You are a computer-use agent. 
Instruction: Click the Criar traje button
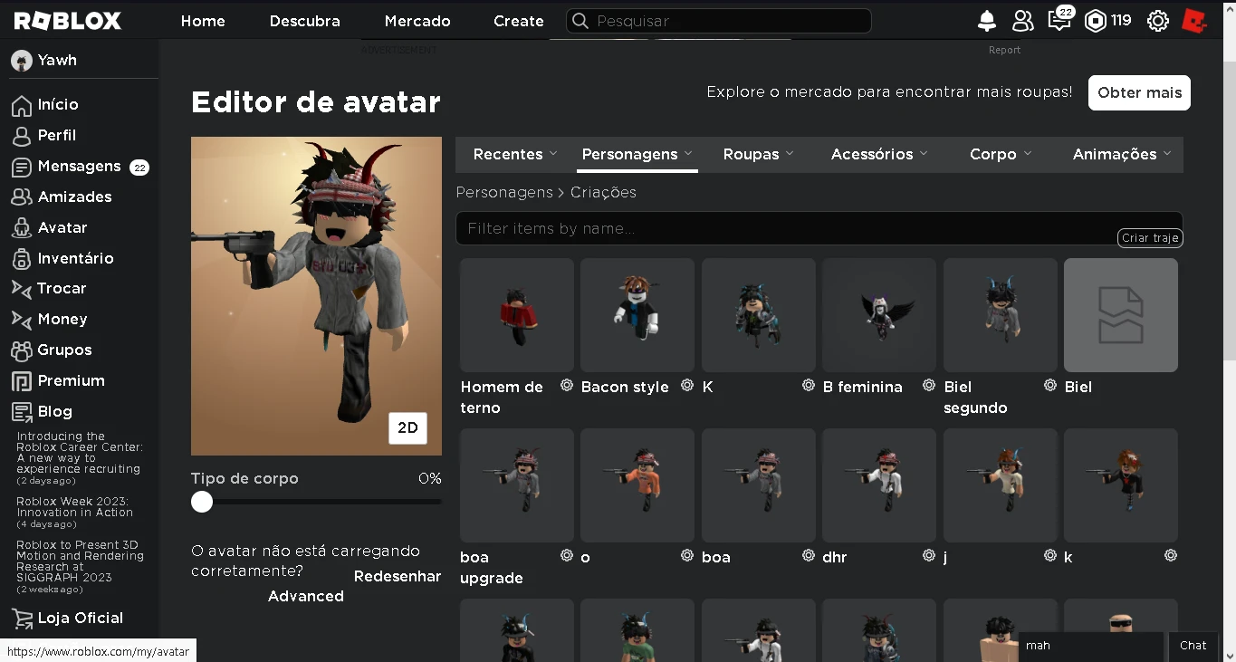1150,238
